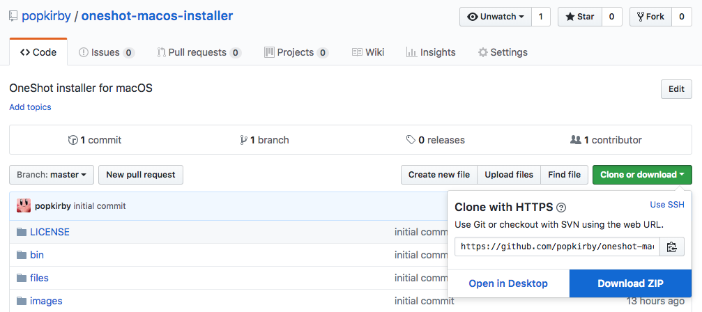
Task: Click the HTTPS clone URL field
Action: coord(557,247)
